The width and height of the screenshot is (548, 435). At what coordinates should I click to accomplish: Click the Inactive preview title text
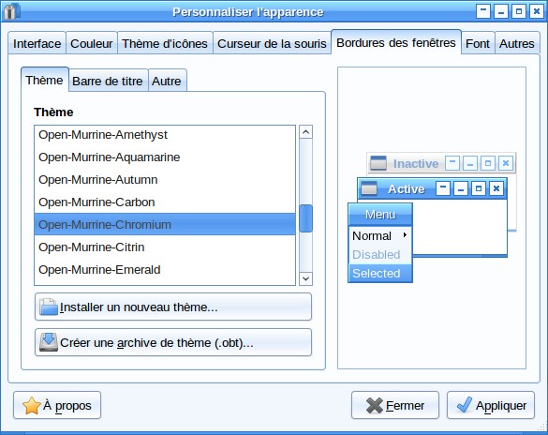tap(416, 163)
